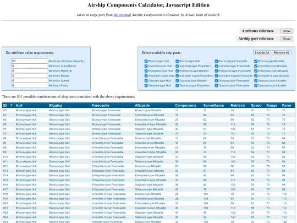Click the asterisk footnote link after Maximum Airframe Capacity
Viewport: 297px width, 223px height.
point(85,61)
